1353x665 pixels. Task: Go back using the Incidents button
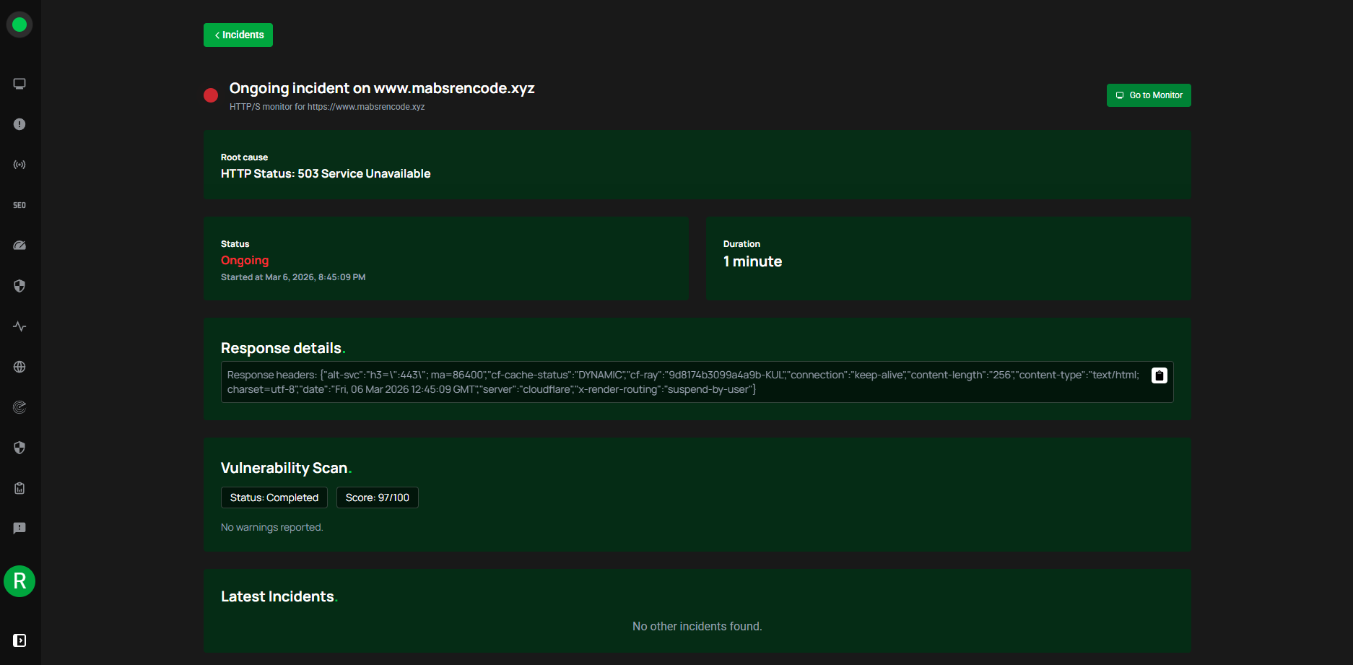[x=238, y=35]
